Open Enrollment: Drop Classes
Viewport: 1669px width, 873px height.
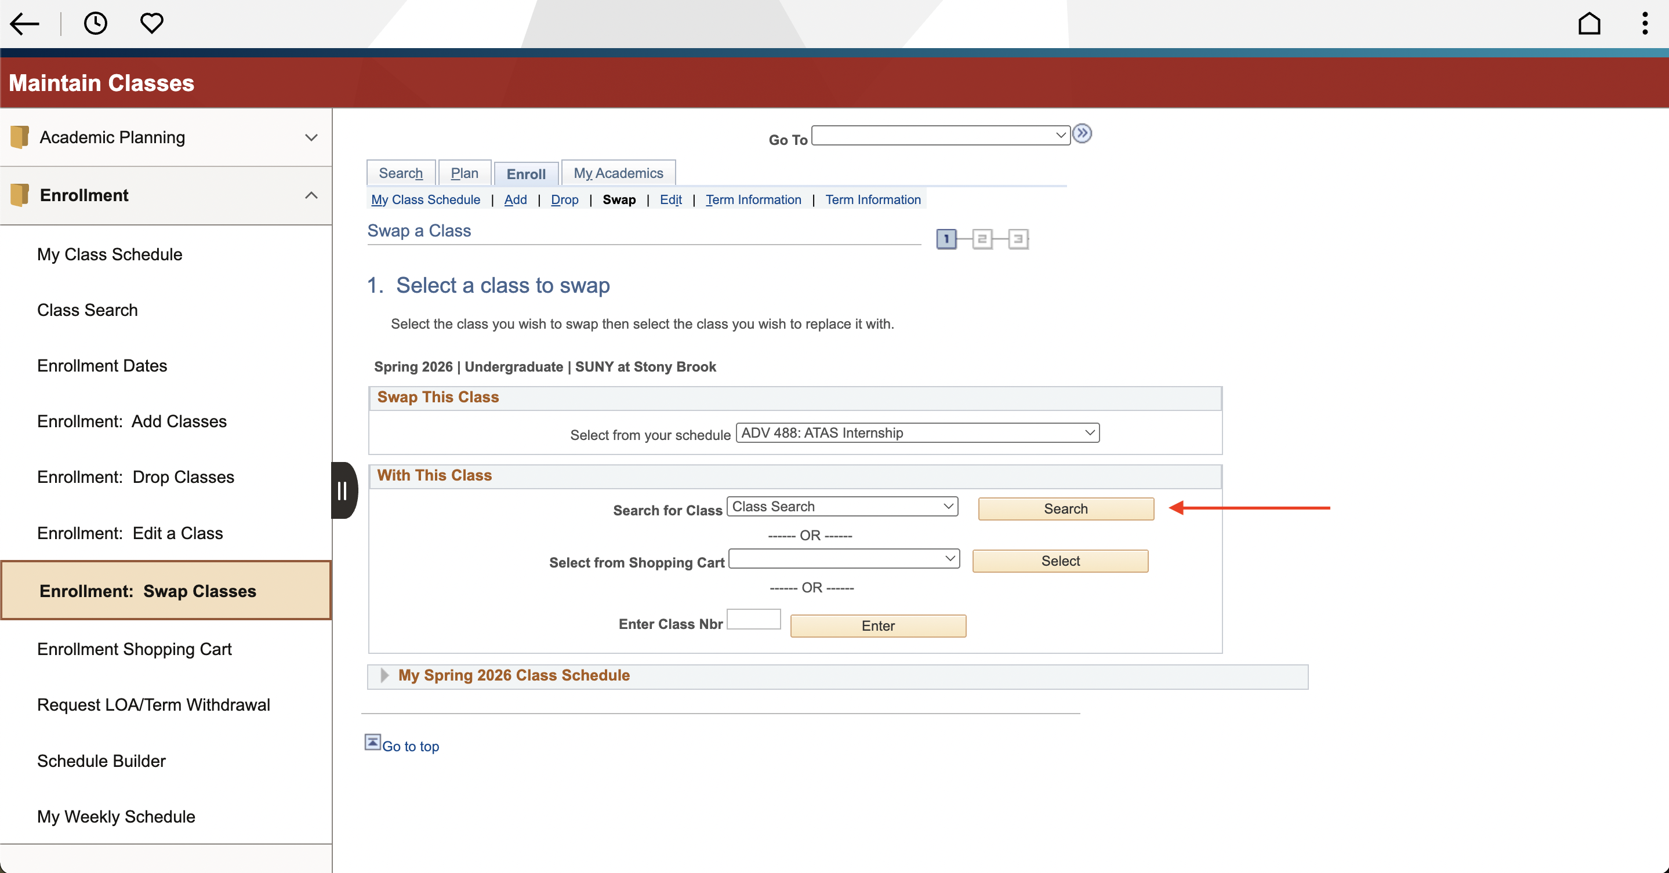coord(136,477)
